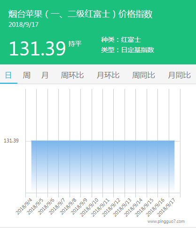This screenshot has height=228, width=196.
Task: Click the x-axis label 2018/9/13
Action: (x=123, y=207)
